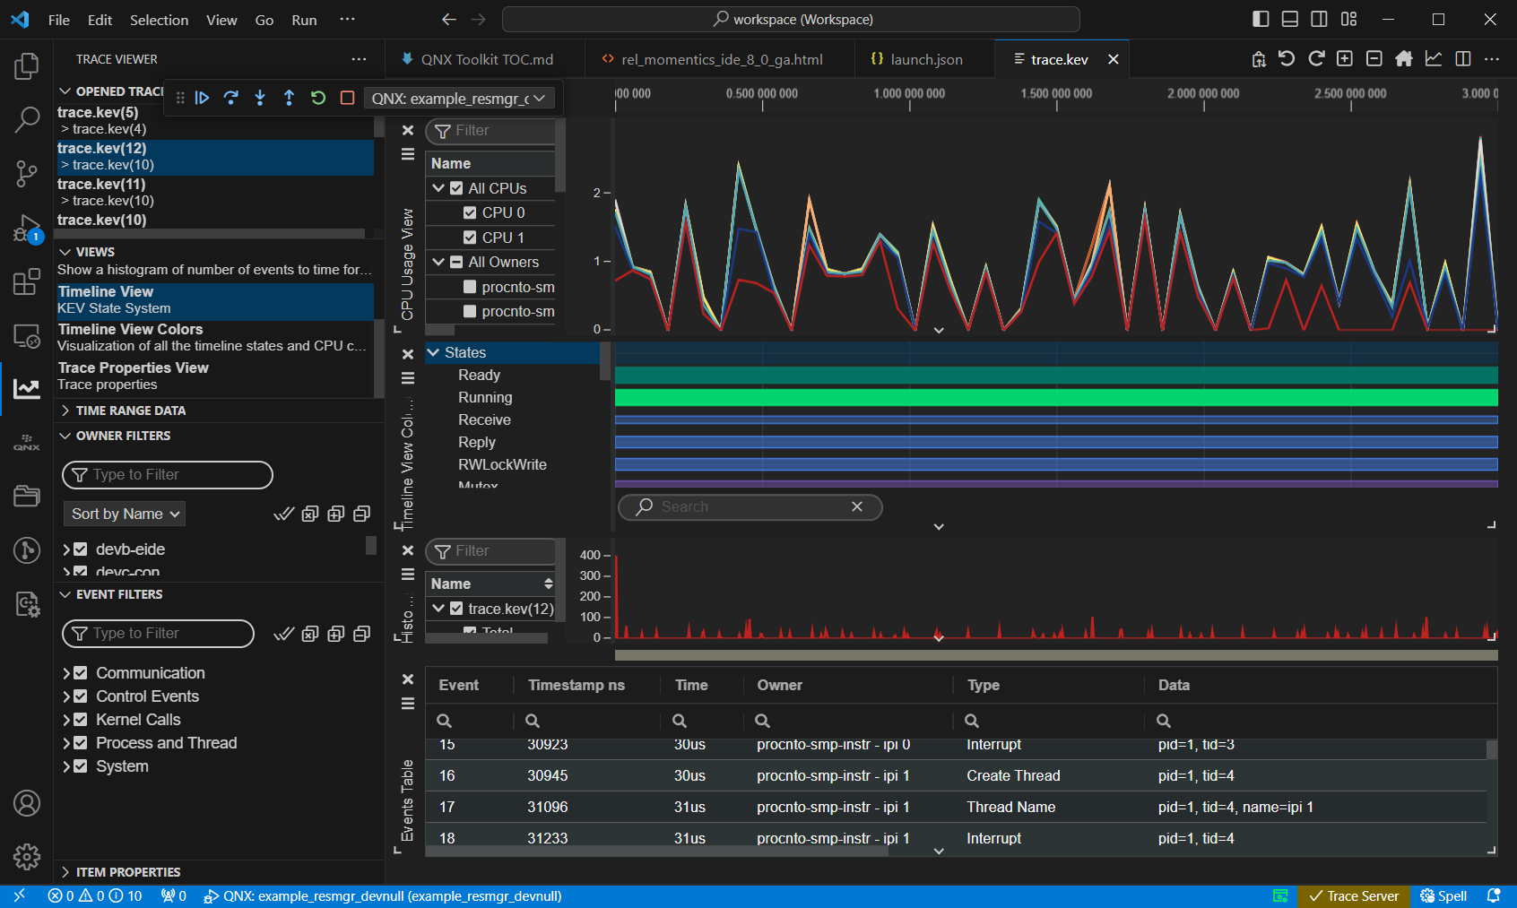The height and width of the screenshot is (908, 1517).
Task: Open the Extensions view
Action: click(x=27, y=282)
